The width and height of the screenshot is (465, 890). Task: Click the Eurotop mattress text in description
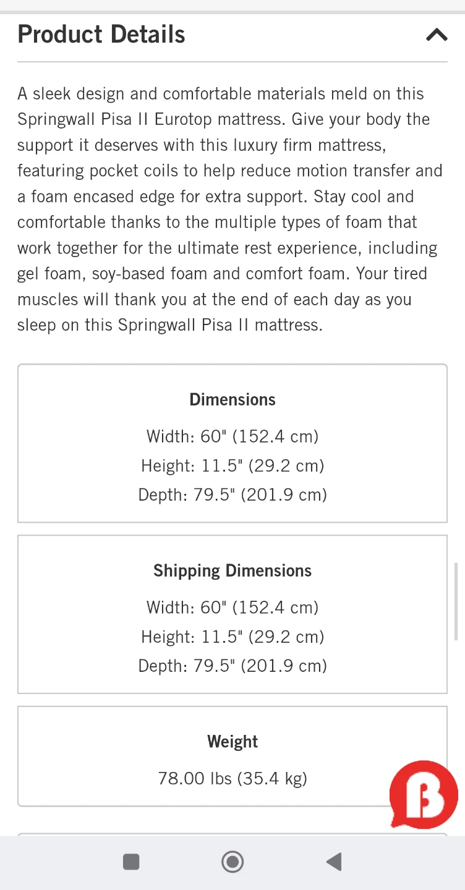(x=219, y=119)
